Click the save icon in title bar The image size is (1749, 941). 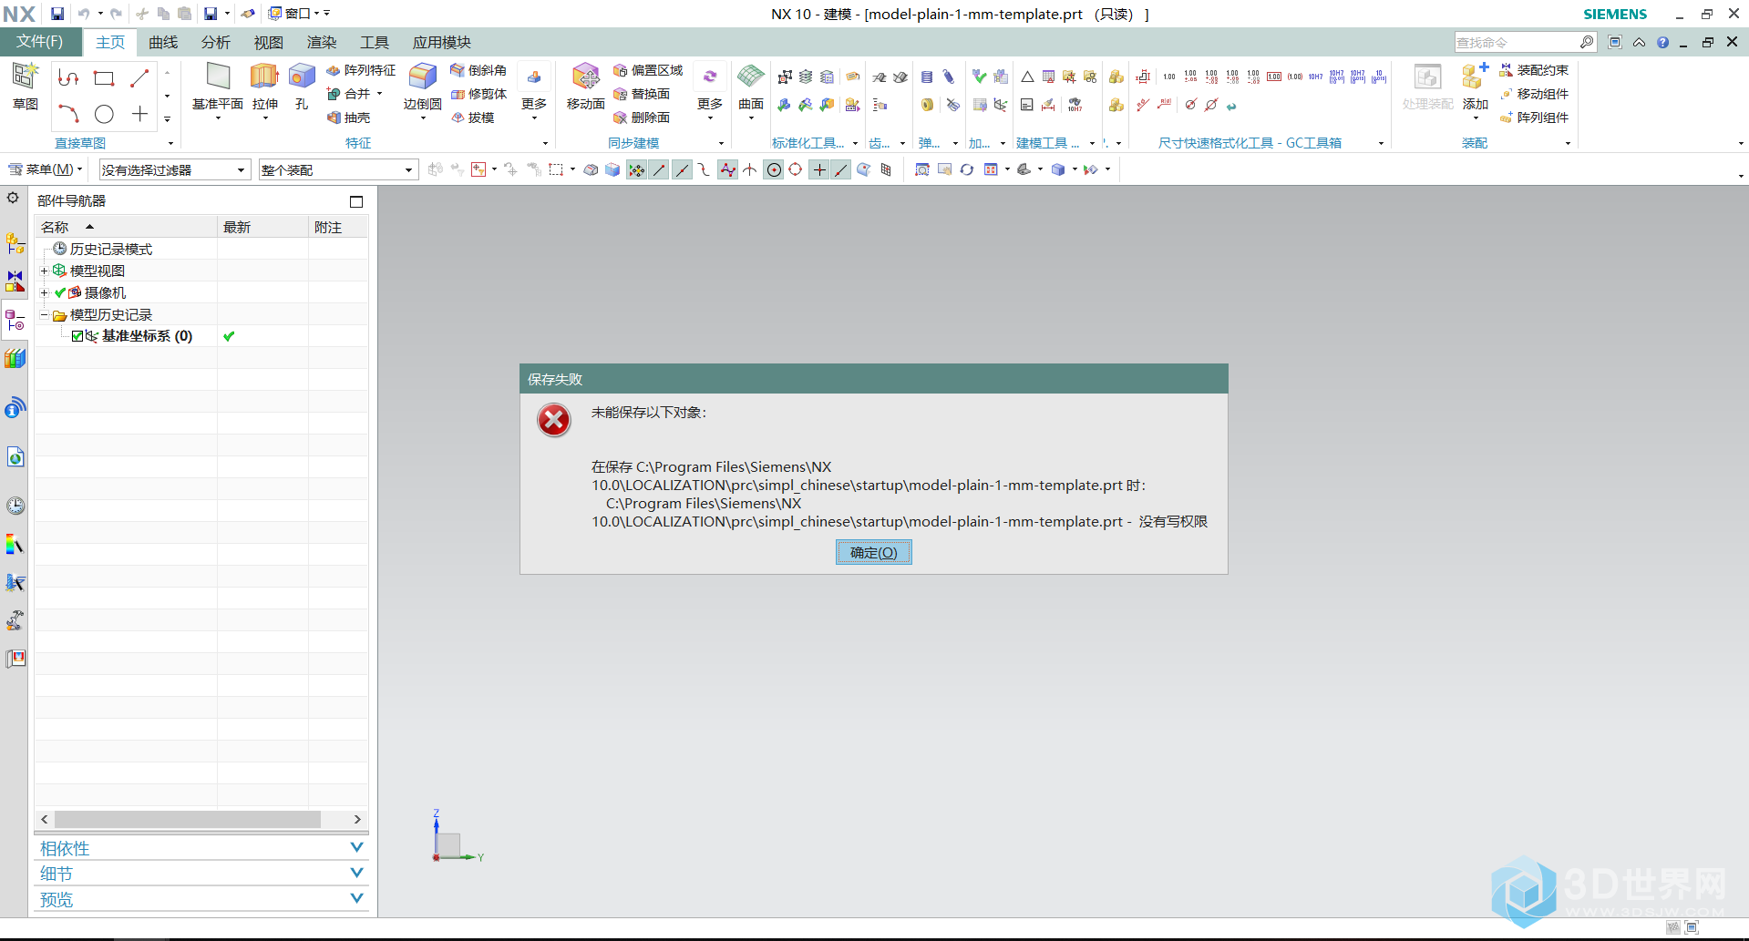[x=57, y=14]
